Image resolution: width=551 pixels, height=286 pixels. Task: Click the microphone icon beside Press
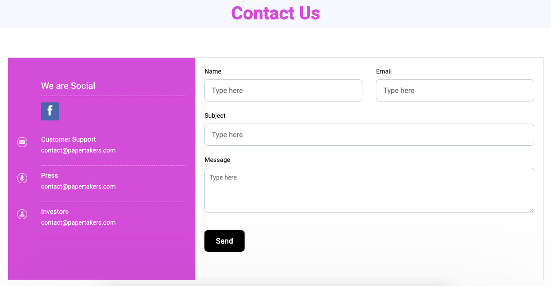[22, 178]
